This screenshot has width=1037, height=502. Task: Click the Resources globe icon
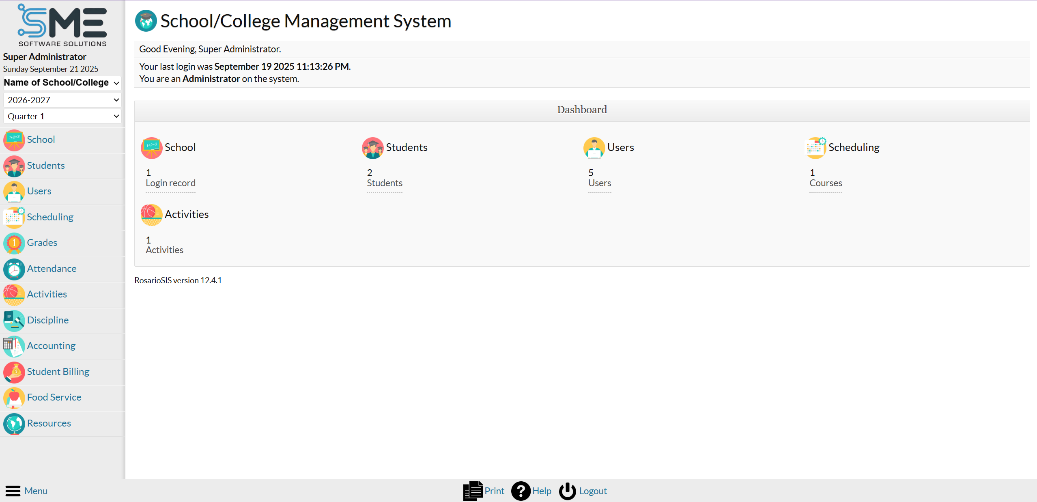click(x=14, y=424)
